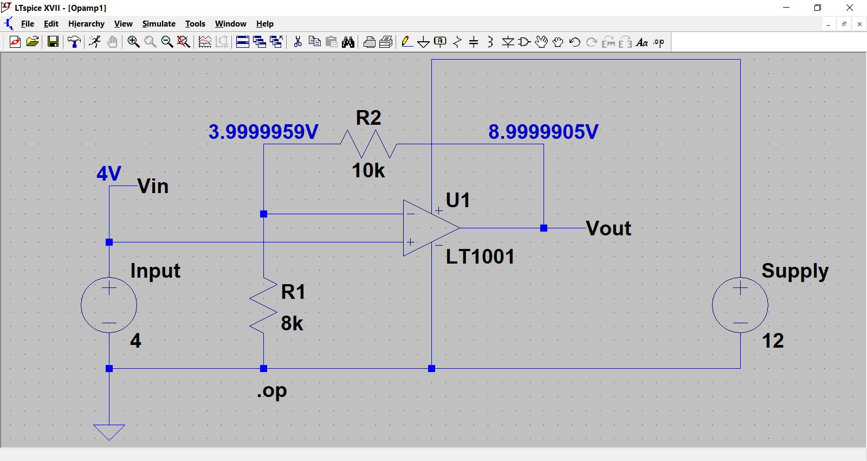The height and width of the screenshot is (461, 867).
Task: Select the Text Aa tool
Action: pos(642,42)
